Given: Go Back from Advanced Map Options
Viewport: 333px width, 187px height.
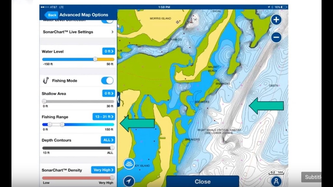Looking at the screenshot, I should click(x=51, y=15).
